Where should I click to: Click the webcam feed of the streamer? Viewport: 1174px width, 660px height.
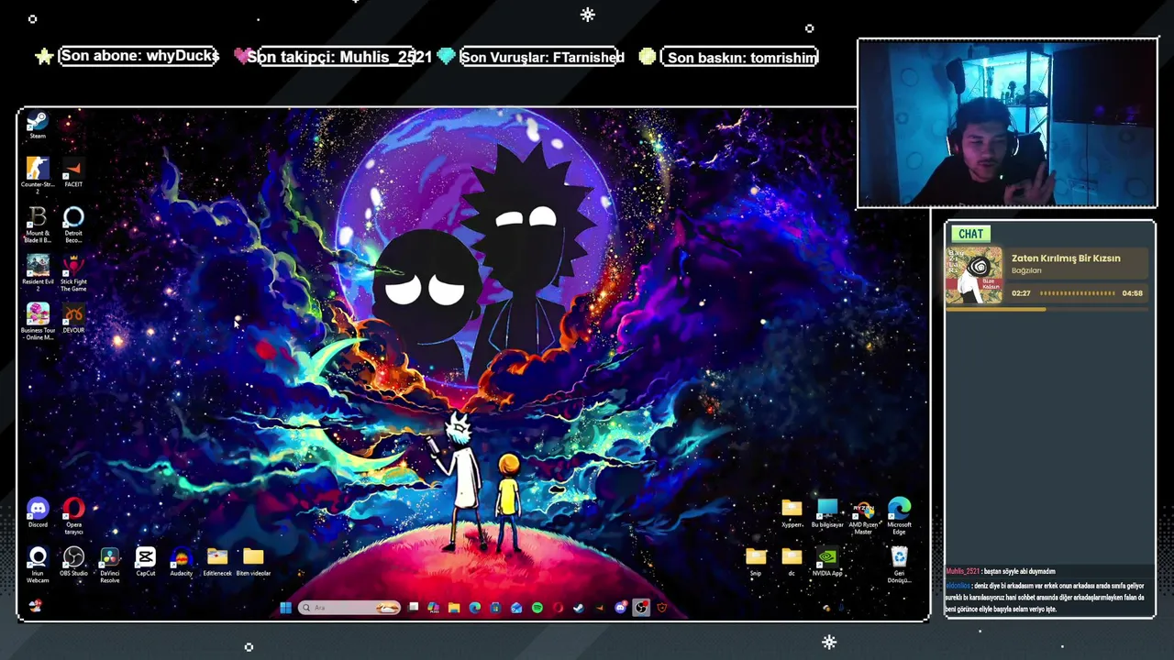pyautogui.click(x=1007, y=123)
